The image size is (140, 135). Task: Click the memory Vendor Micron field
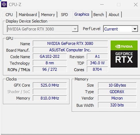tap(117, 98)
